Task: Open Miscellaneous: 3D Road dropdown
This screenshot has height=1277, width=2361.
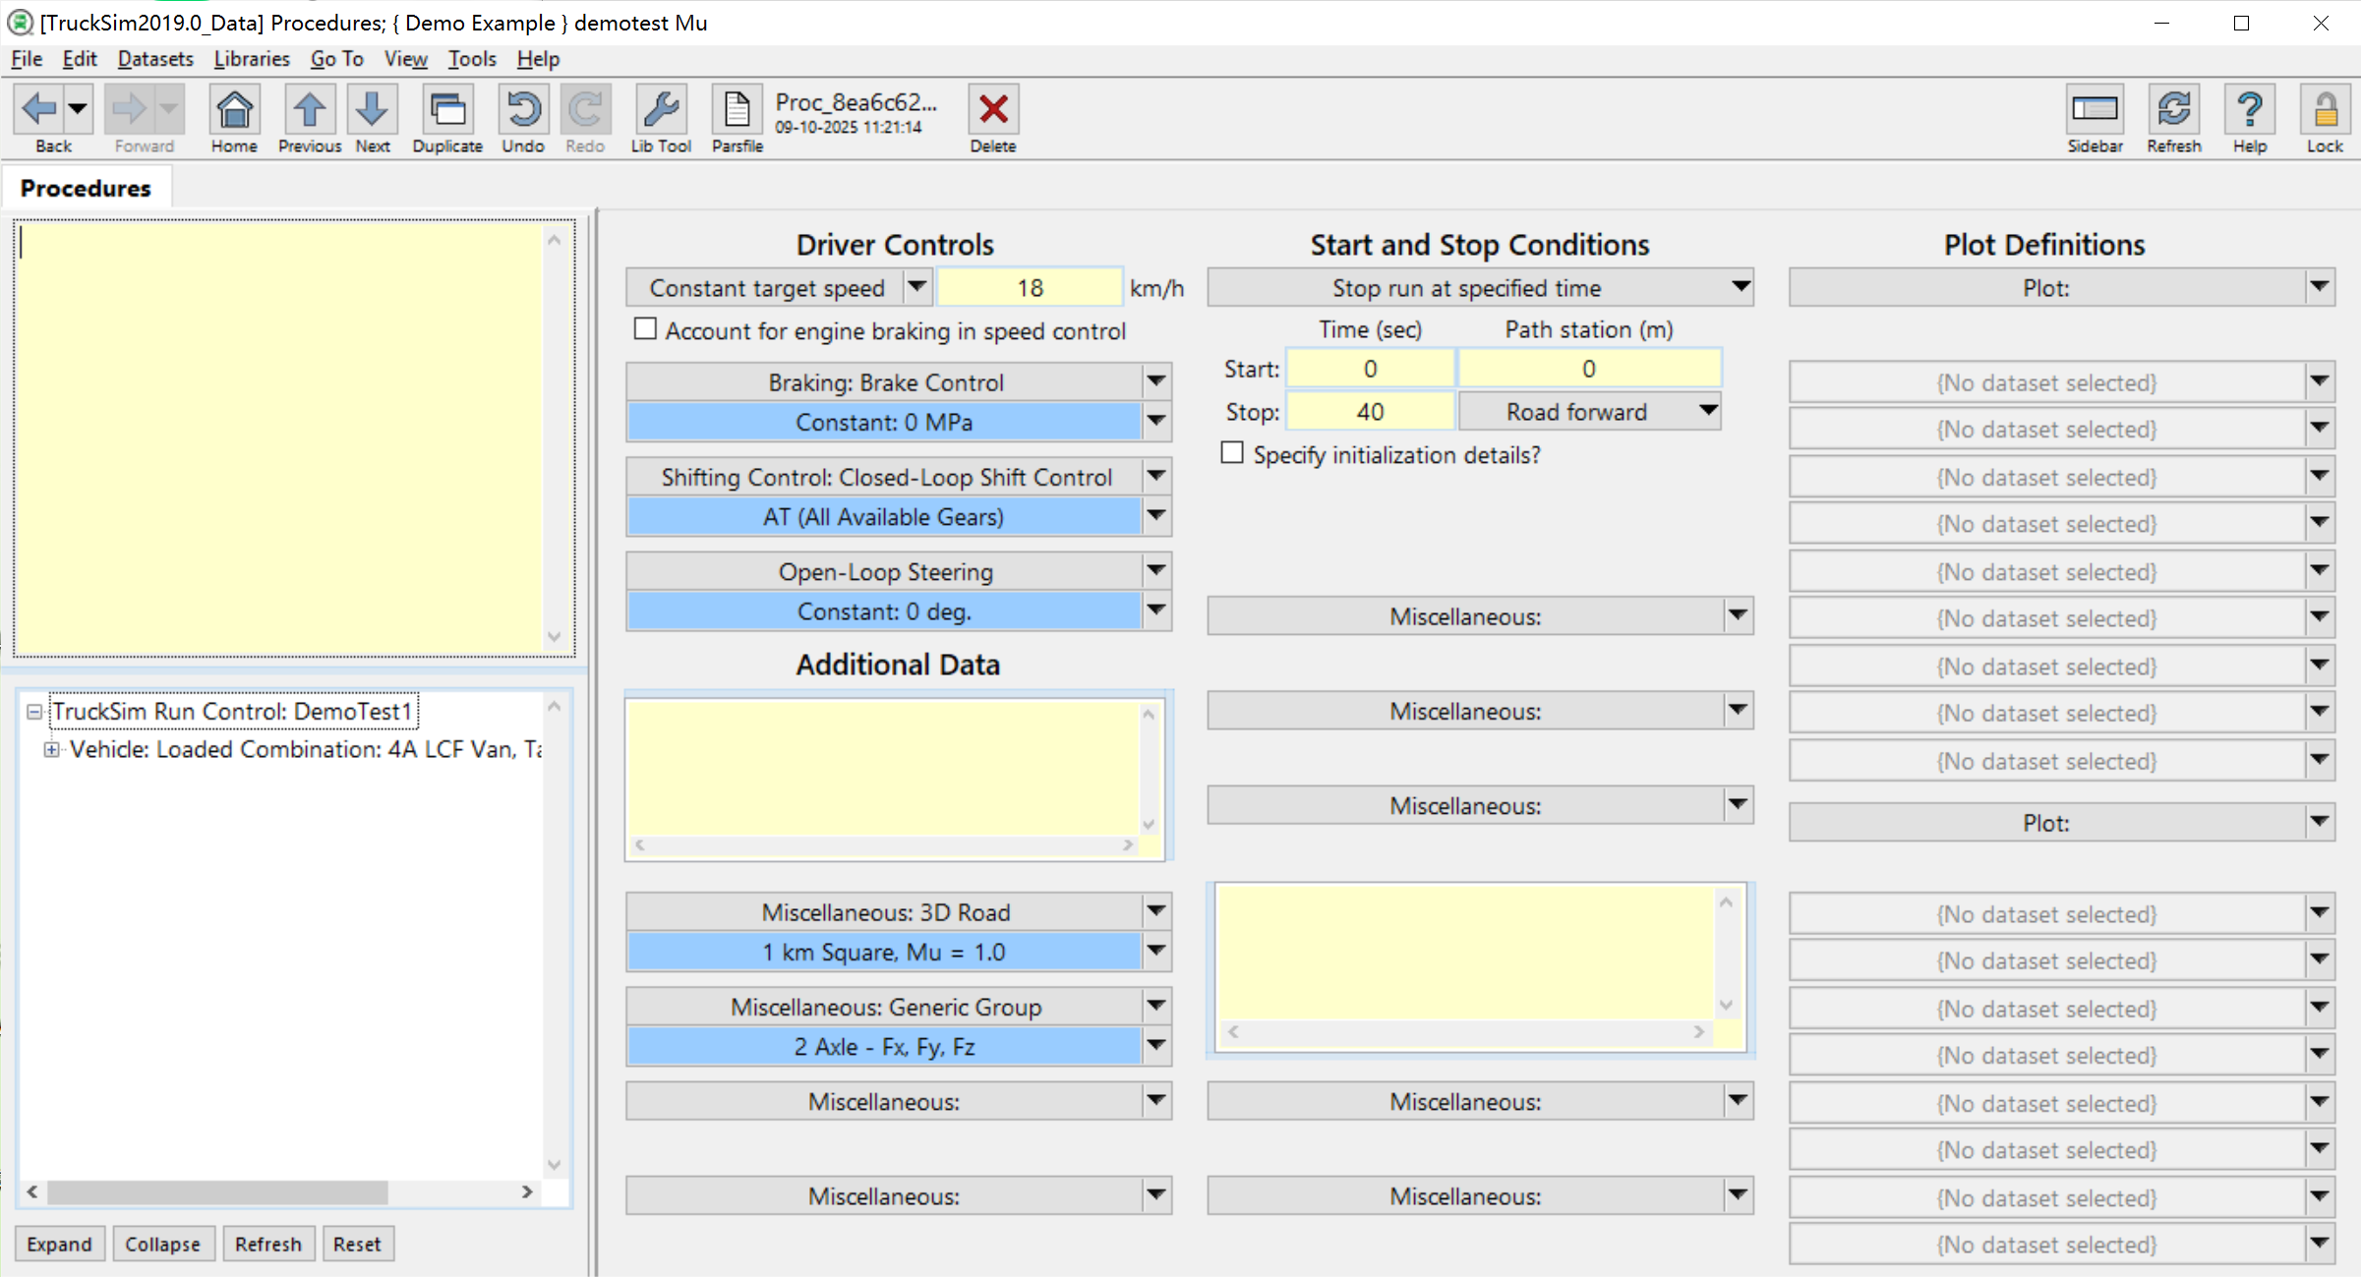Action: pos(1155,911)
